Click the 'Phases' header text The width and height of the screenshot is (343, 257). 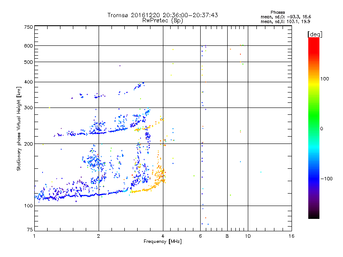click(277, 12)
